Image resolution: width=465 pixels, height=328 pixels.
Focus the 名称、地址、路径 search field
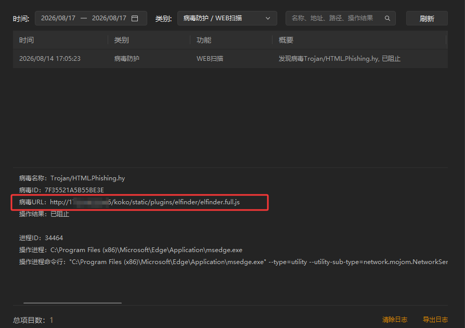coord(341,18)
